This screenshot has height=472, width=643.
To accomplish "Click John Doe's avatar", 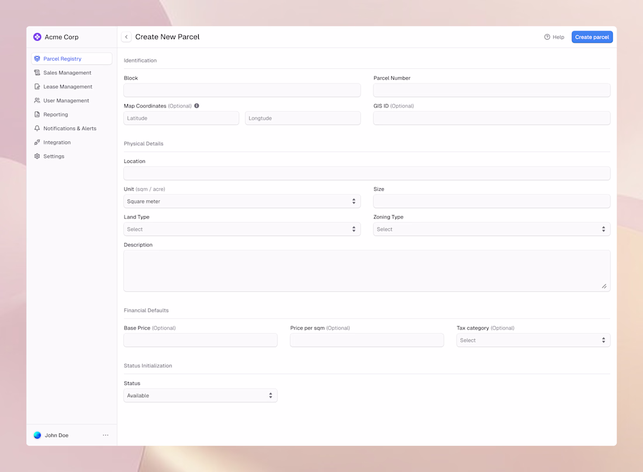I will click(37, 435).
